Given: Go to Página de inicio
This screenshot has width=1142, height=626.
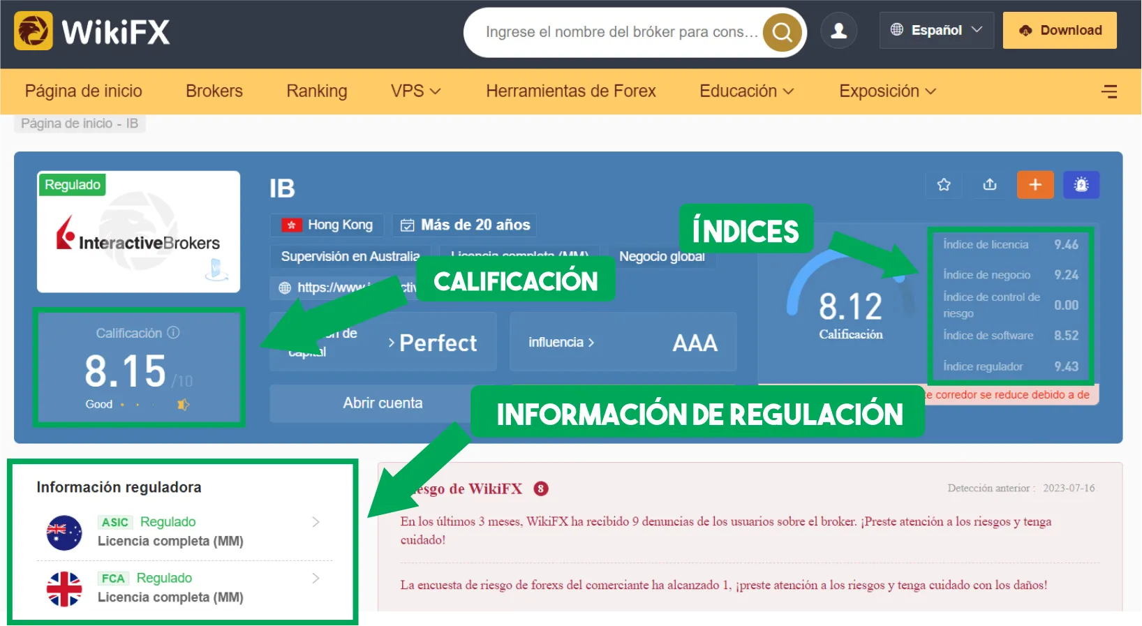Looking at the screenshot, I should tap(84, 91).
